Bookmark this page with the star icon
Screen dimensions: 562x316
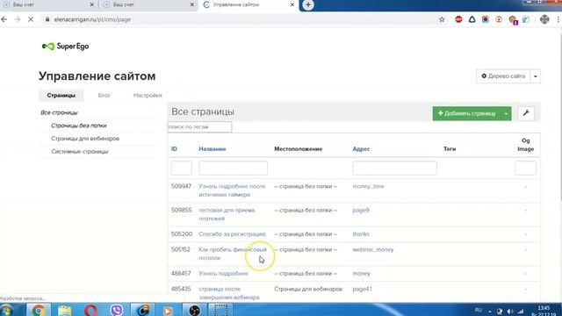(x=442, y=19)
